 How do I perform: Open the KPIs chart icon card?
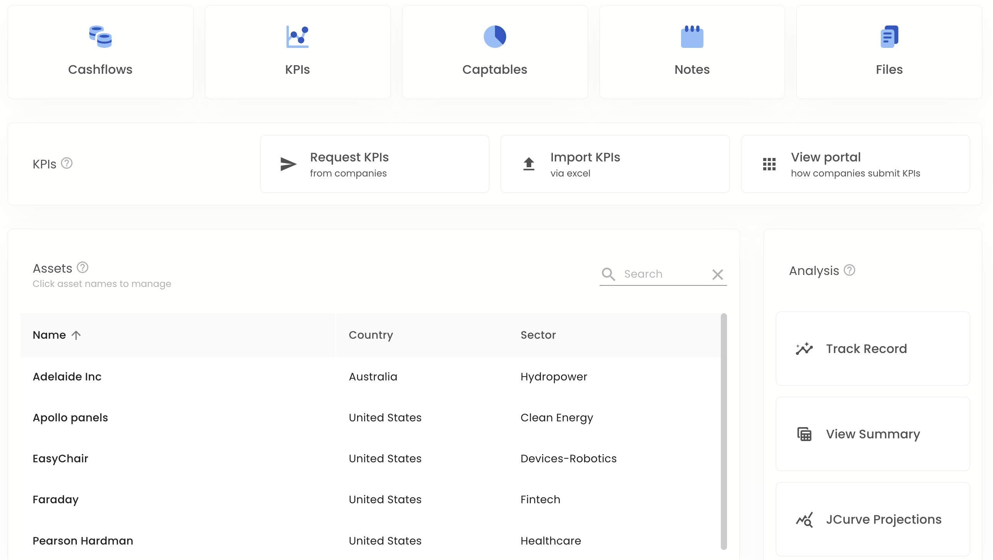click(297, 52)
